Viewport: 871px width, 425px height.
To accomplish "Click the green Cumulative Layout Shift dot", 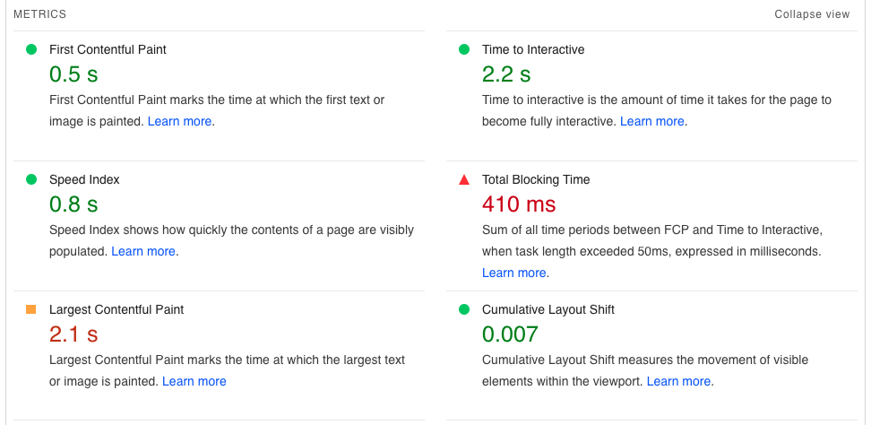I will [464, 309].
